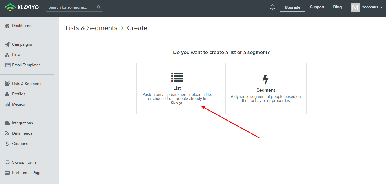
Task: Click the List icon in the List card
Action: click(x=177, y=77)
